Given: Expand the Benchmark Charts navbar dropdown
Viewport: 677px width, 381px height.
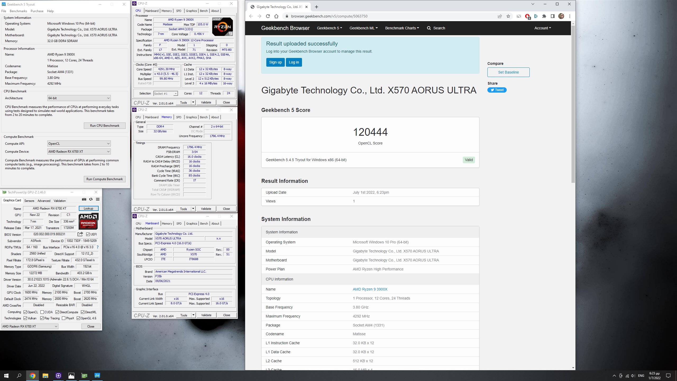Looking at the screenshot, I should 402,28.
